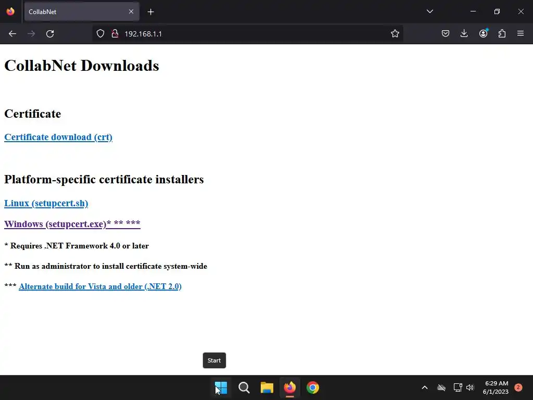The height and width of the screenshot is (400, 533).
Task: Click the Requires .NET Framework 4.0 note
Action: (x=77, y=246)
